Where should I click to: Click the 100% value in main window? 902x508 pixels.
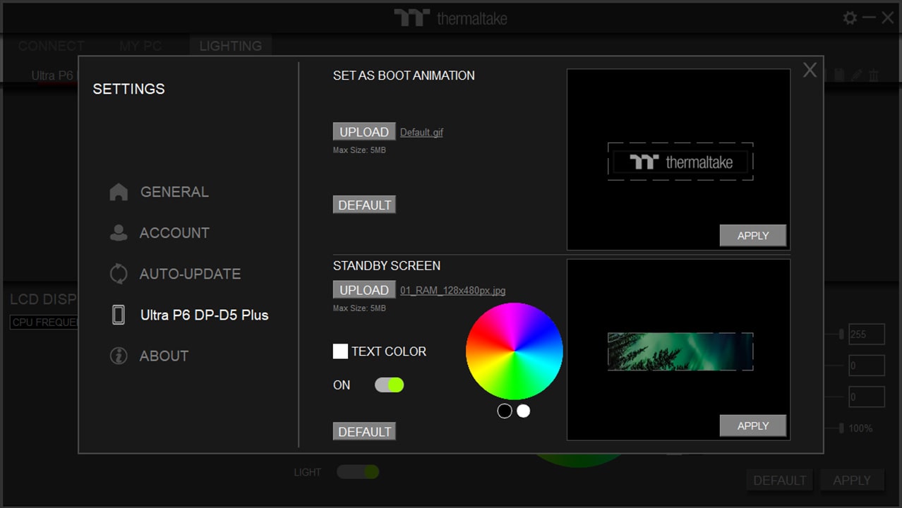[861, 428]
